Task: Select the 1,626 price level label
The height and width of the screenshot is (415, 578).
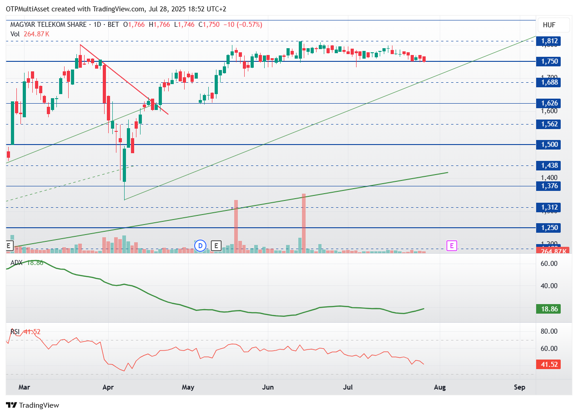Action: click(549, 103)
